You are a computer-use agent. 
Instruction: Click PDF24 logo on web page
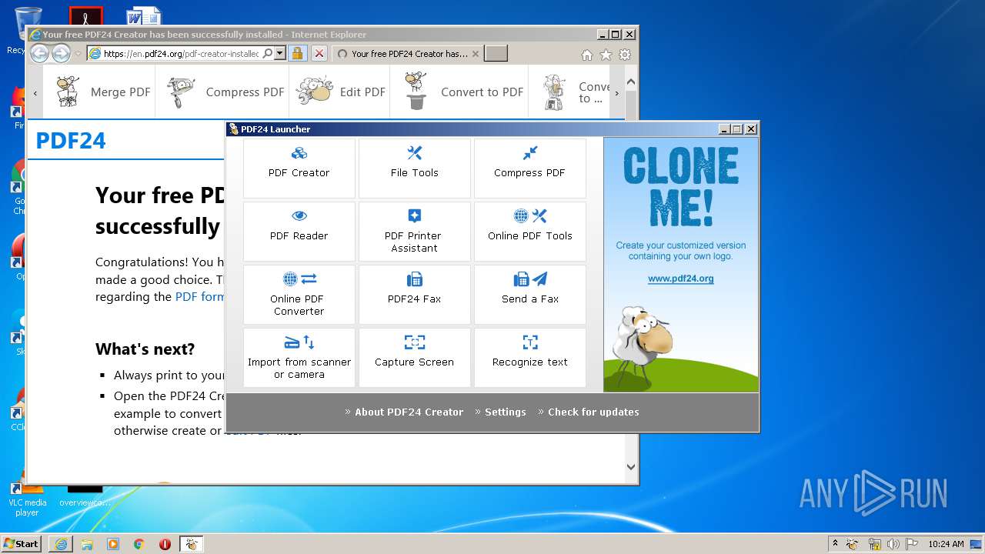pos(71,141)
